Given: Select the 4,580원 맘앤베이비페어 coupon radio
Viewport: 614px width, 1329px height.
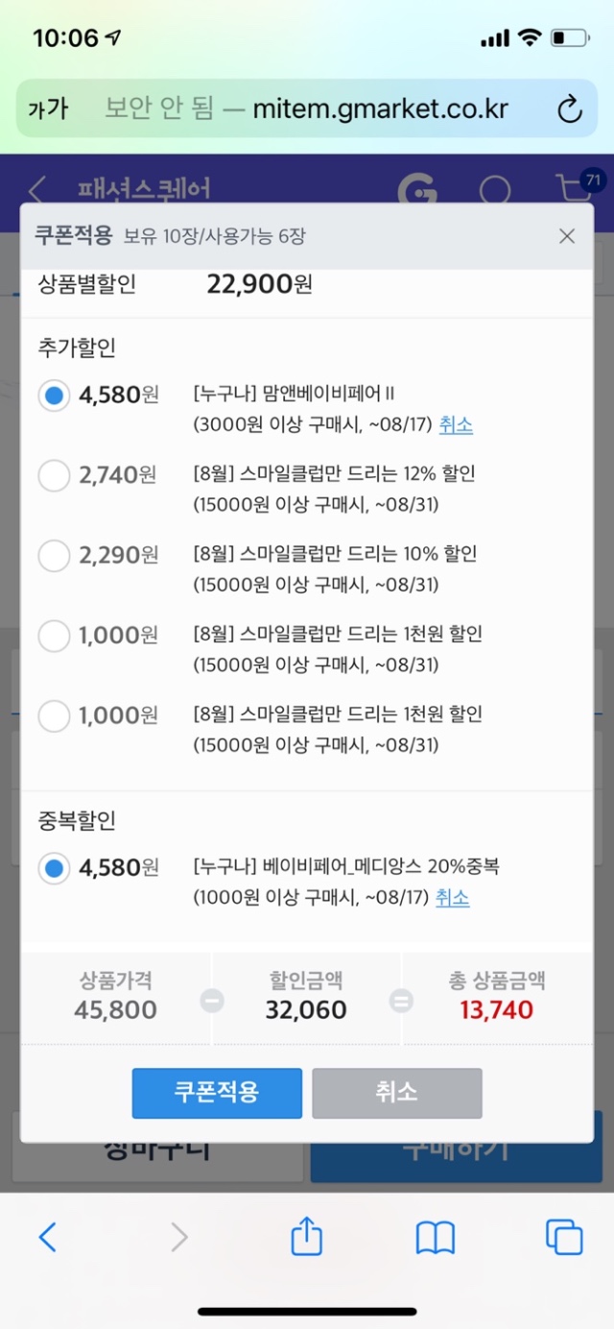Looking at the screenshot, I should click(x=55, y=395).
